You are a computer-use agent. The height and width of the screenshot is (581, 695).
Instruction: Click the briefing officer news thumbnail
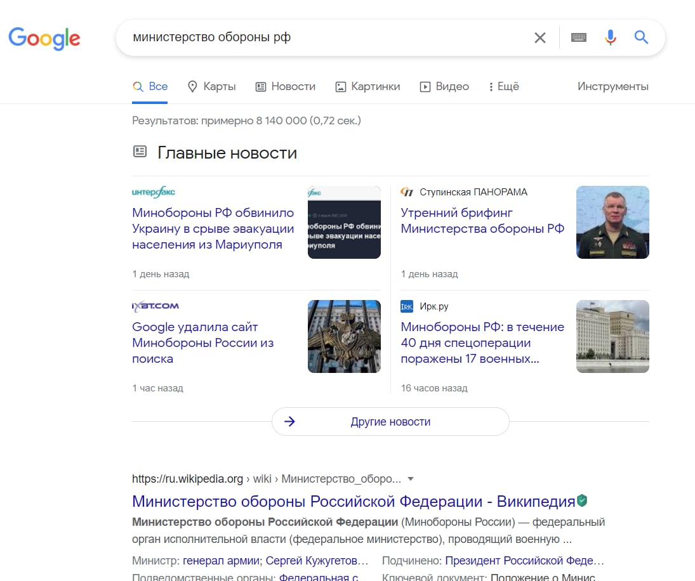click(x=612, y=222)
